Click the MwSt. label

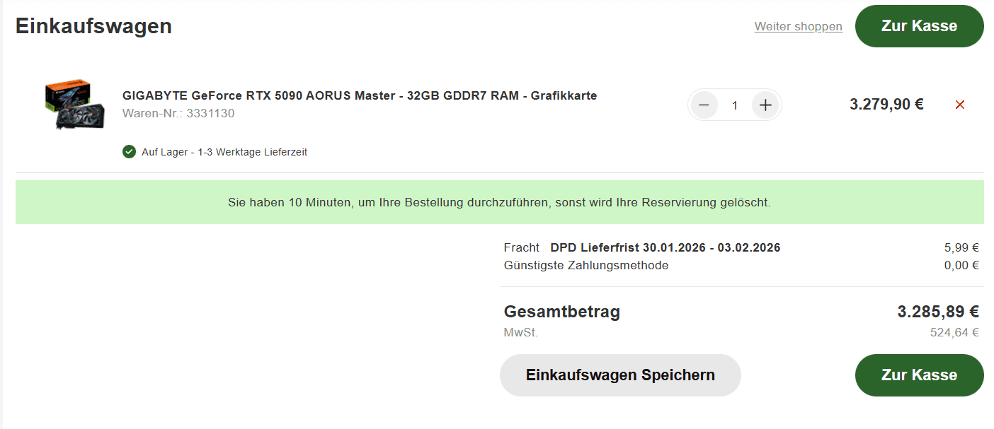point(521,332)
